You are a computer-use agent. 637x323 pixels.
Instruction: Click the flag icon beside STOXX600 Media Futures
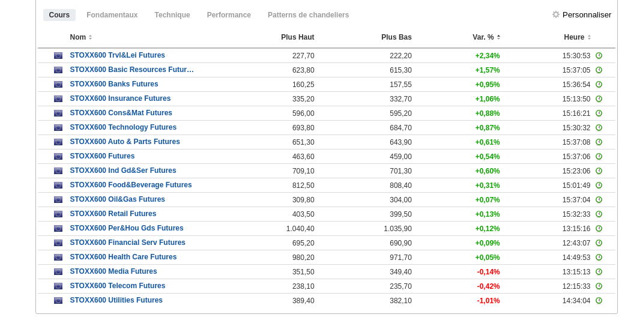click(x=58, y=272)
